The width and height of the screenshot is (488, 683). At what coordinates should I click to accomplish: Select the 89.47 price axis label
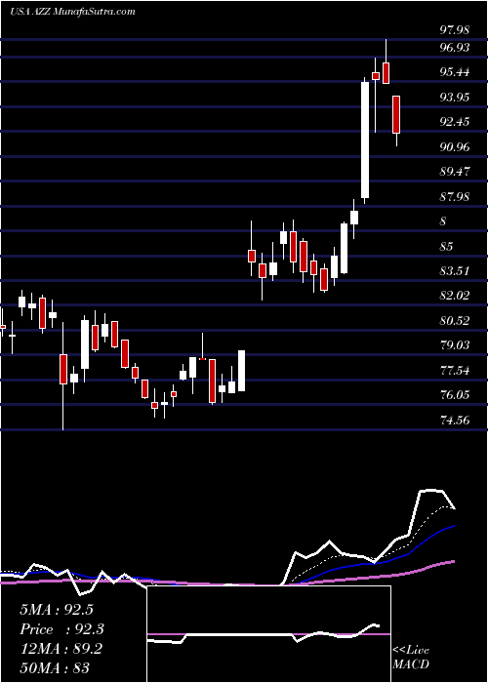pyautogui.click(x=455, y=171)
